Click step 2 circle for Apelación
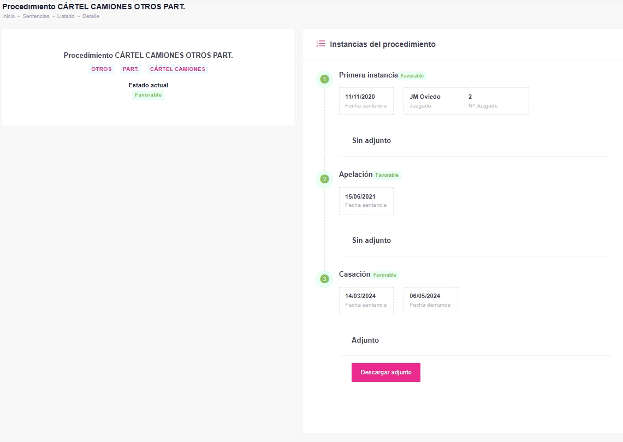Image resolution: width=623 pixels, height=442 pixels. click(324, 179)
